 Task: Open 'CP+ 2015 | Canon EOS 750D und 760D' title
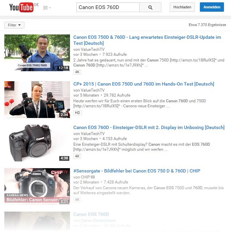coord(144,84)
